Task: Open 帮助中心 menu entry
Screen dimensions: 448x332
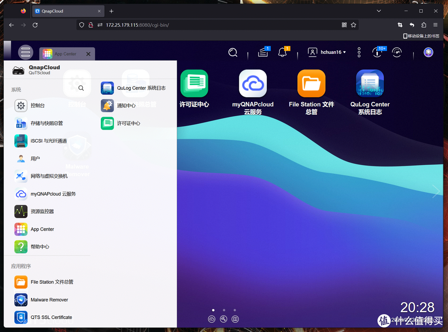Action: coord(32,247)
